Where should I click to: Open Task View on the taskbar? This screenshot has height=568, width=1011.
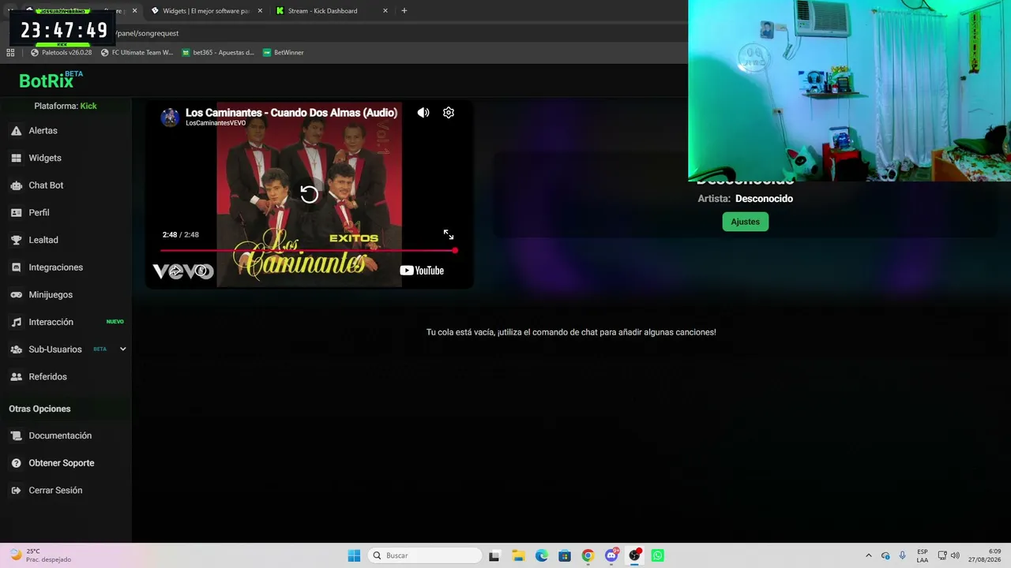point(494,555)
